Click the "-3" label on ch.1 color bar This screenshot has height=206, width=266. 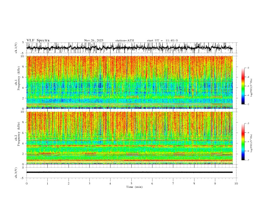click(248, 68)
